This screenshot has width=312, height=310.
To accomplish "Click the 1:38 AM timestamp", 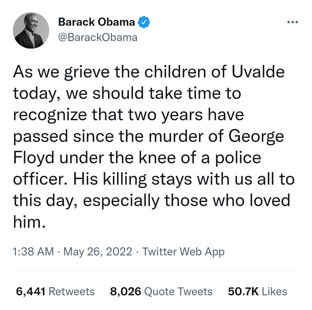I will (34, 251).
